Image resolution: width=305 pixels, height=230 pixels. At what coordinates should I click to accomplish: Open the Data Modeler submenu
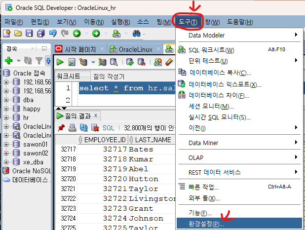(x=240, y=35)
